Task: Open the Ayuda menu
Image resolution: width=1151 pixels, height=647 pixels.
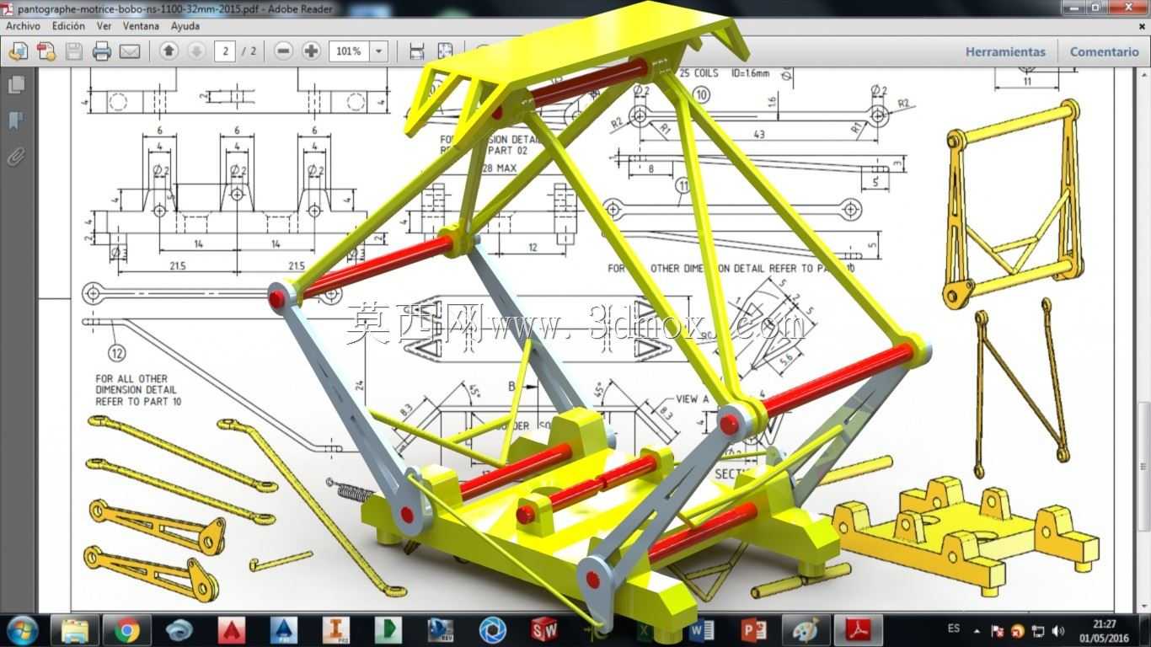Action: 185,26
